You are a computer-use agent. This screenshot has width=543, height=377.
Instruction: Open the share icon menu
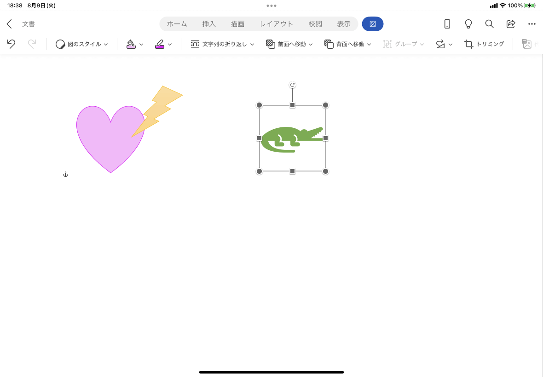[511, 24]
